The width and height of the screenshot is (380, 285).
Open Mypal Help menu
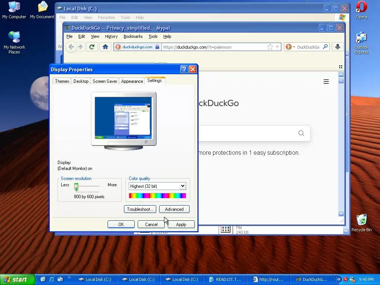167,36
